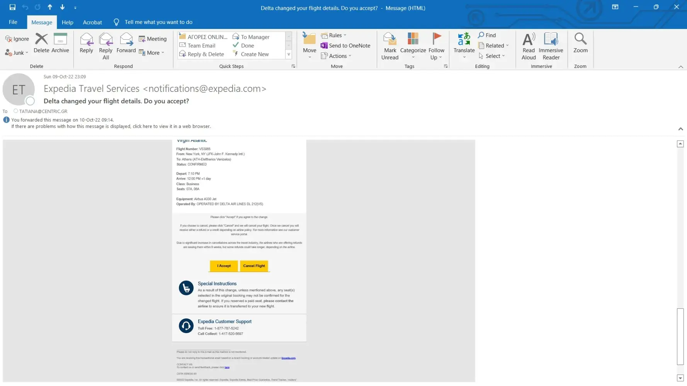Switch to the Acrobat tab
This screenshot has width=687, height=386.
coord(92,22)
